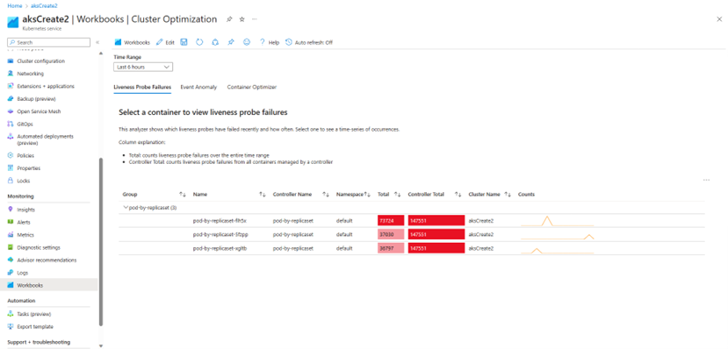The width and height of the screenshot is (728, 349).
Task: Open Cluster configuration in the sidebar
Action: tap(41, 61)
